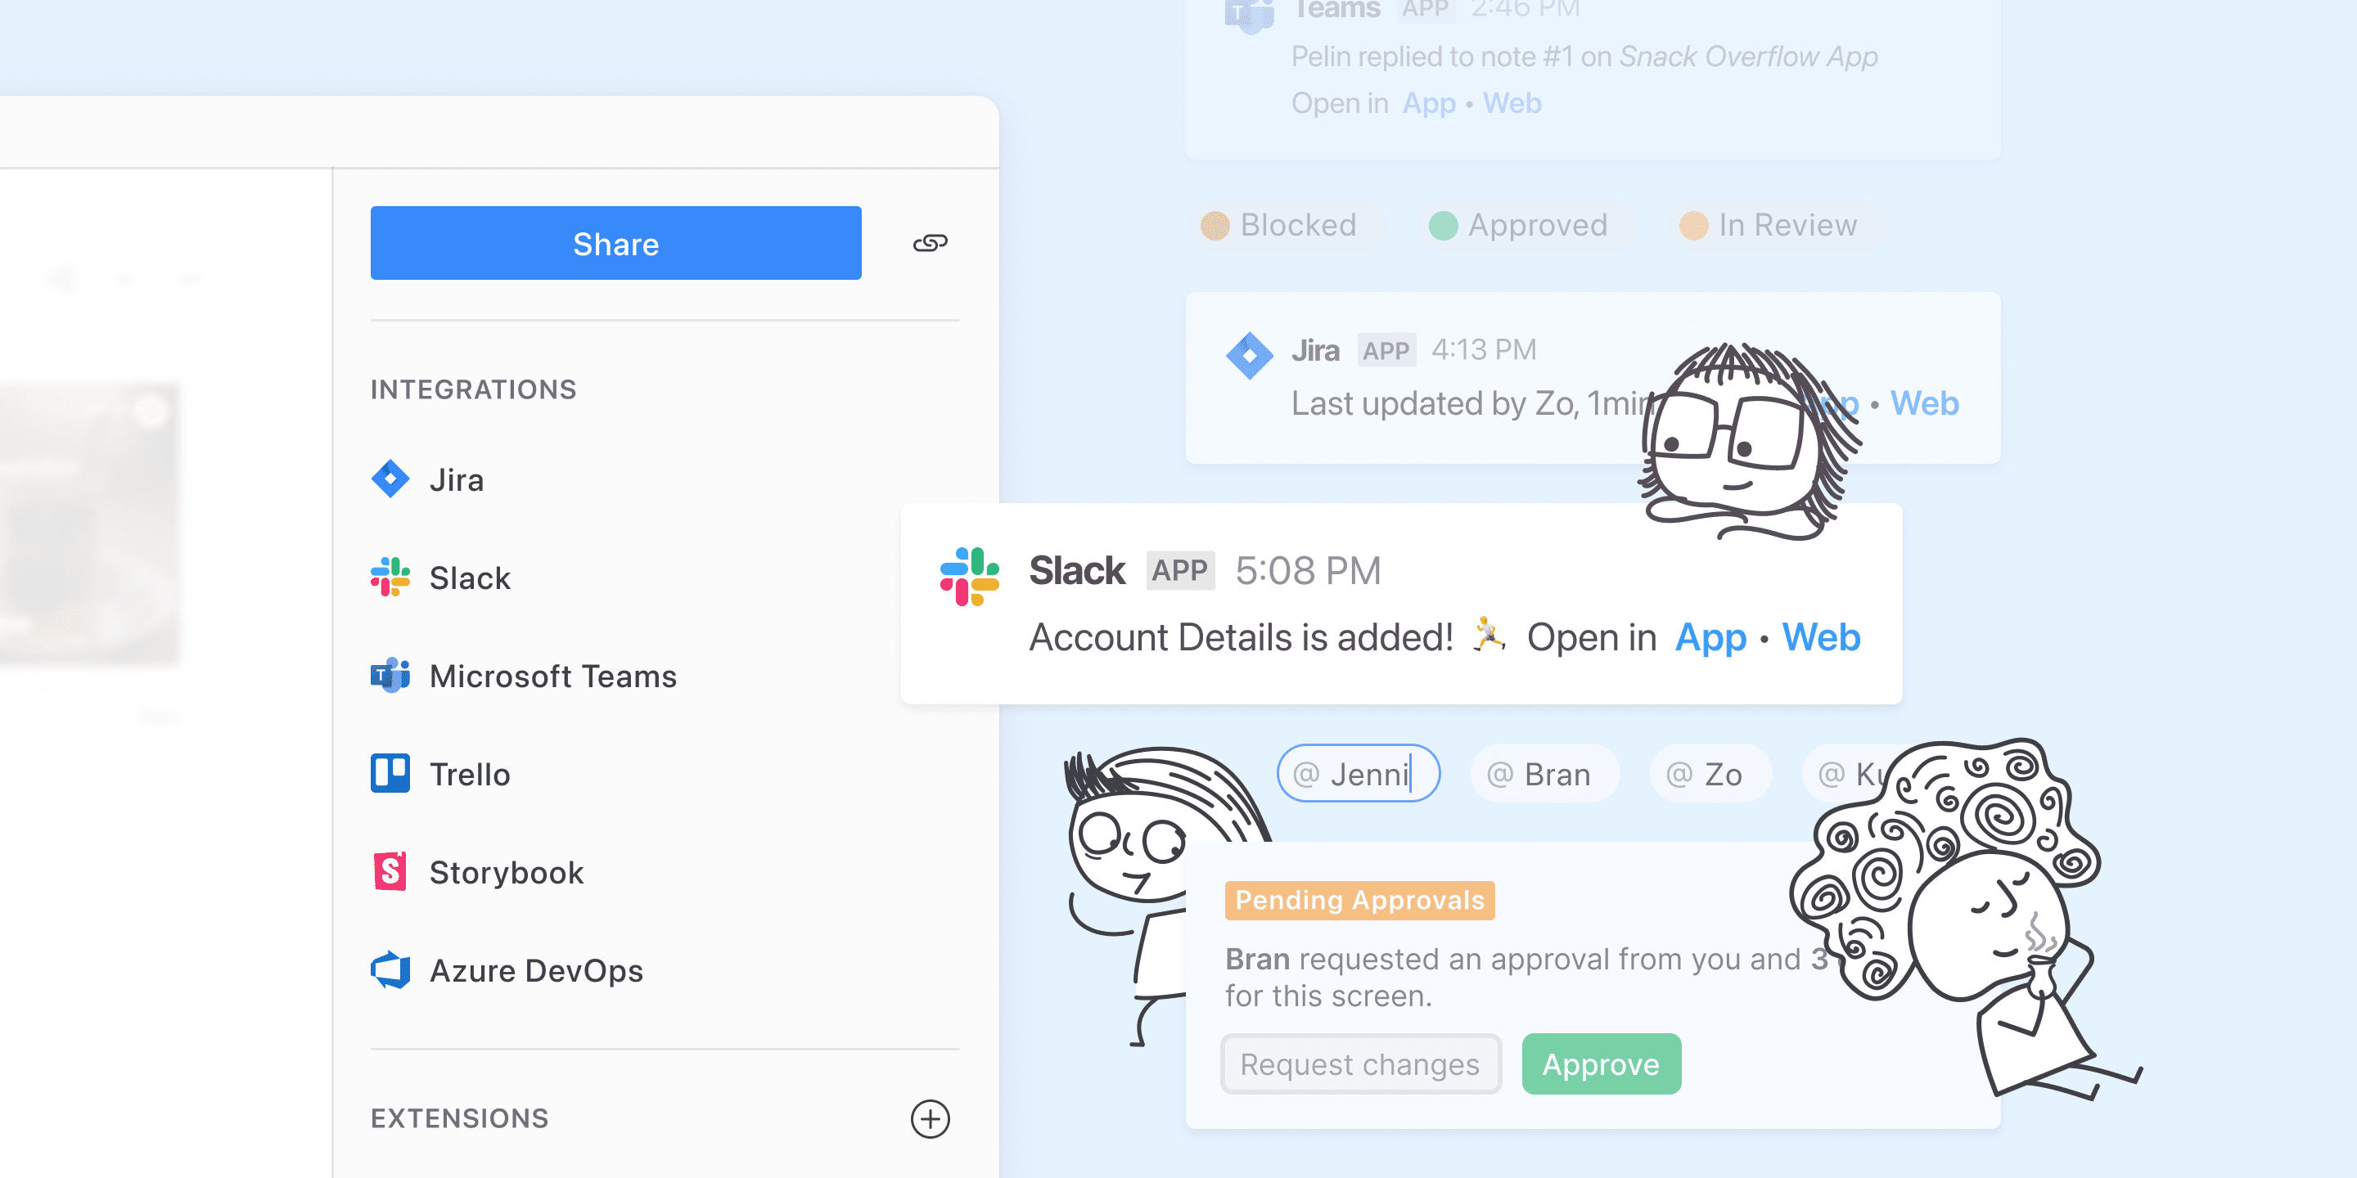2357x1178 pixels.
Task: Open Web link in Jira notification
Action: coord(1924,403)
